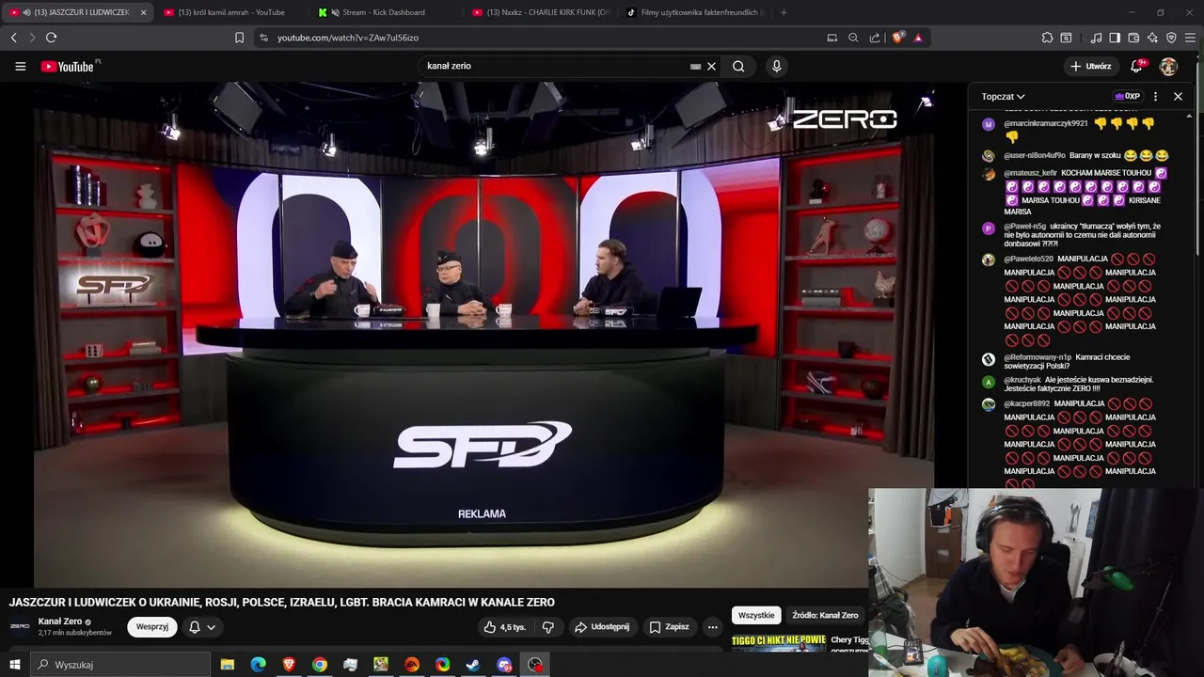Zoom out with the address bar magnifier icon
1204x677 pixels.
853,38
